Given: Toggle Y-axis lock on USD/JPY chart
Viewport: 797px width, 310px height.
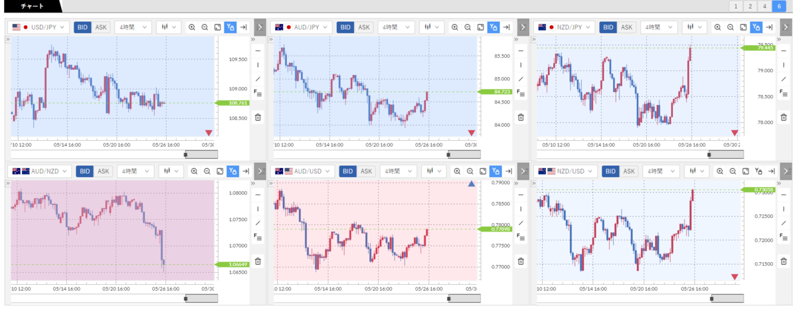Looking at the screenshot, I should (230, 27).
